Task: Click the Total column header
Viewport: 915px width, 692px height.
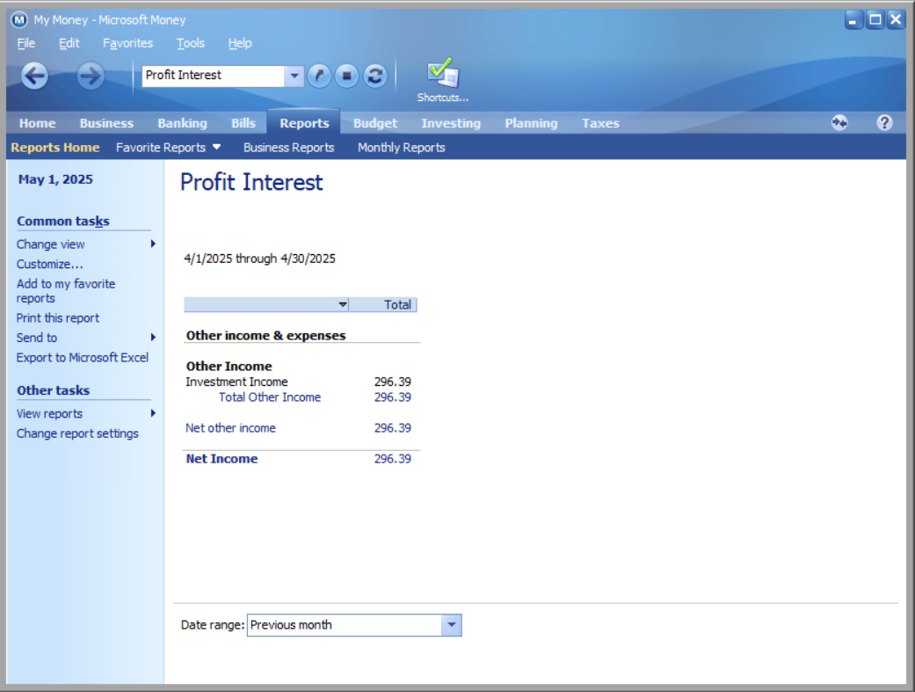Action: coord(383,304)
